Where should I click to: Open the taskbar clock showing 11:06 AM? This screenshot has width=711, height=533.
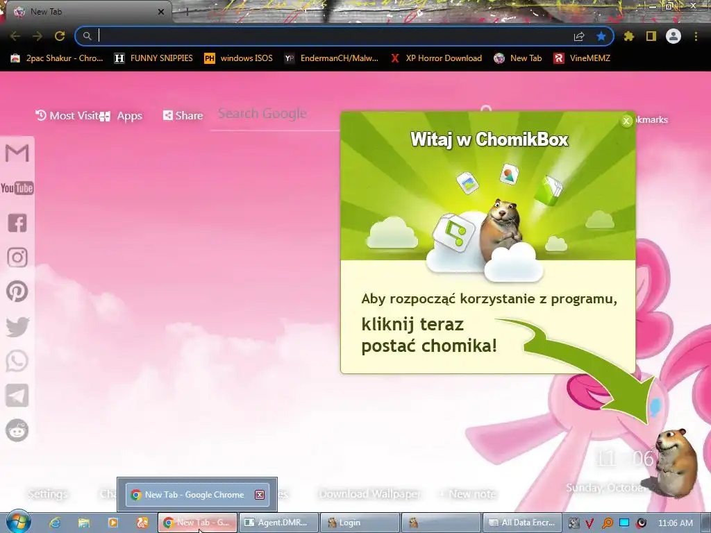click(x=675, y=523)
